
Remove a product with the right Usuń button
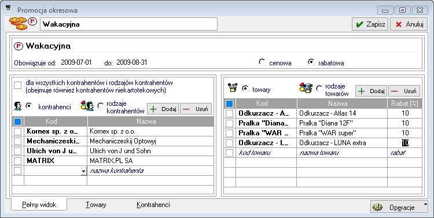[x=404, y=91]
